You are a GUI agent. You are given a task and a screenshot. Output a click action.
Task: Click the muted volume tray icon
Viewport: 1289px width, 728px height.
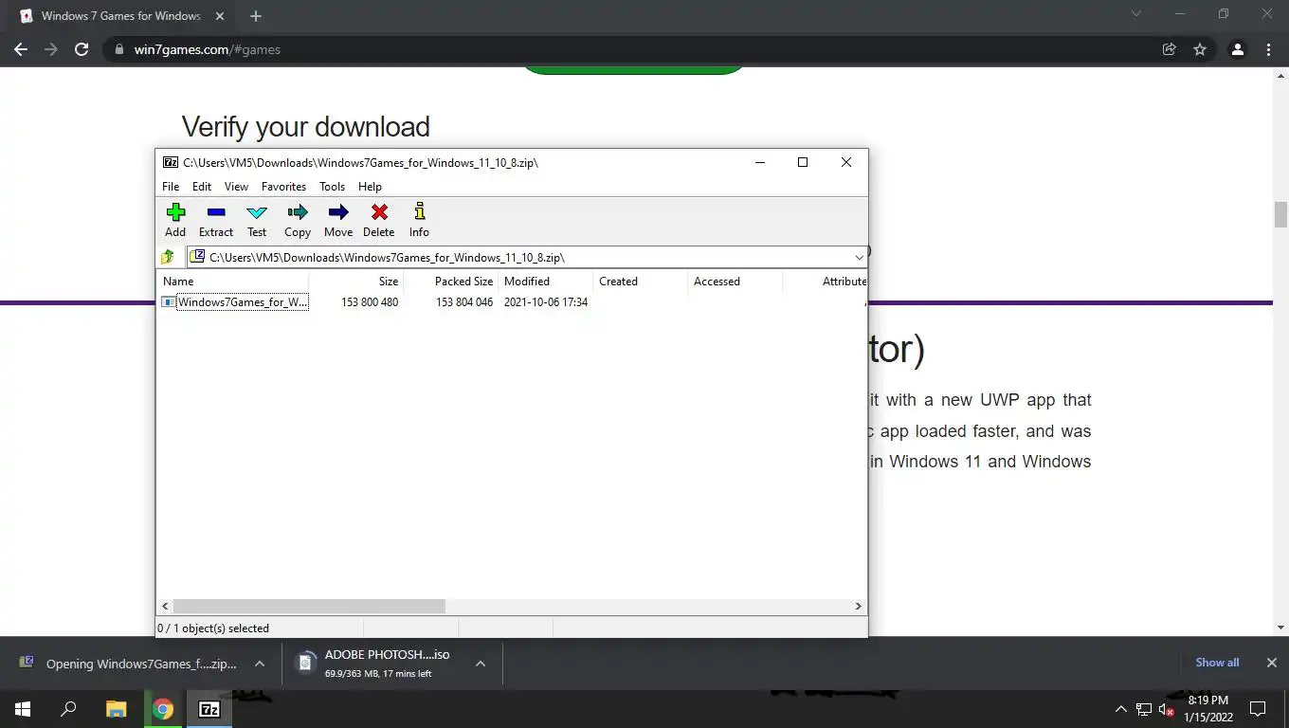1167,709
